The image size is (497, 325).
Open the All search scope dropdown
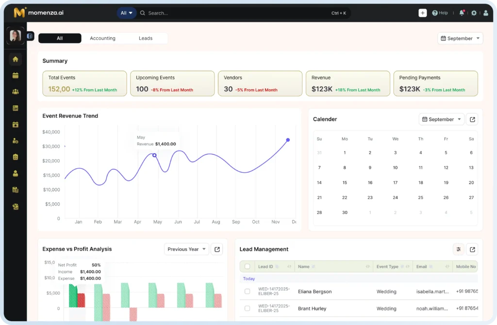126,13
